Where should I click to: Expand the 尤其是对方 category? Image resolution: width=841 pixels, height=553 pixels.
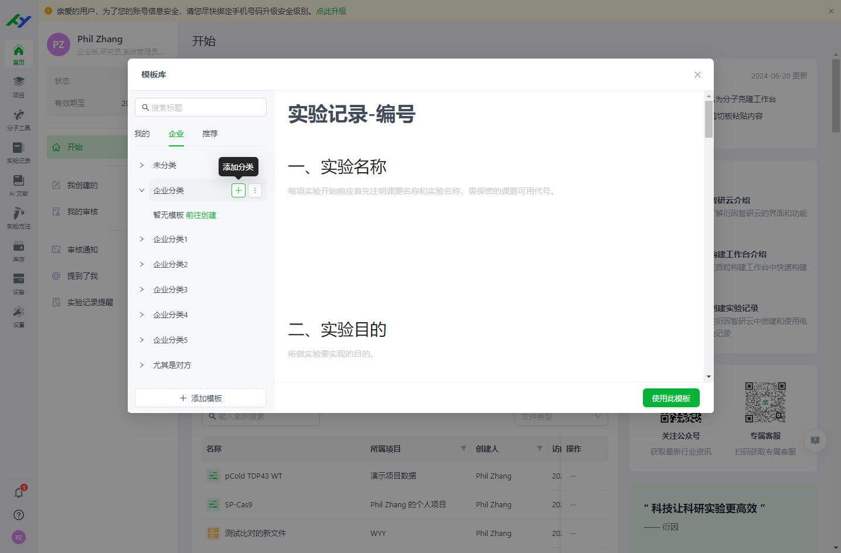coord(142,365)
